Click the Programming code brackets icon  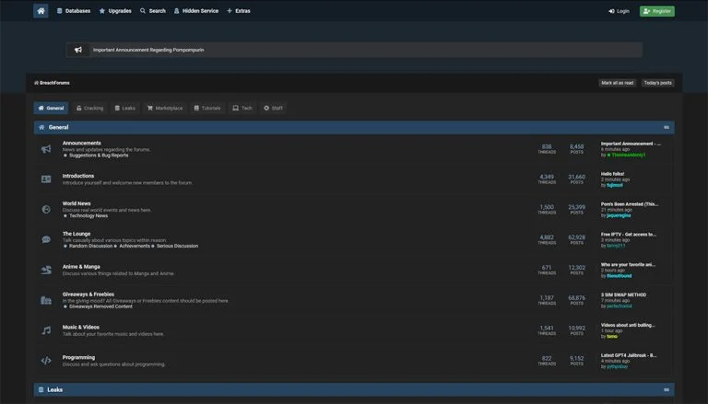point(46,361)
